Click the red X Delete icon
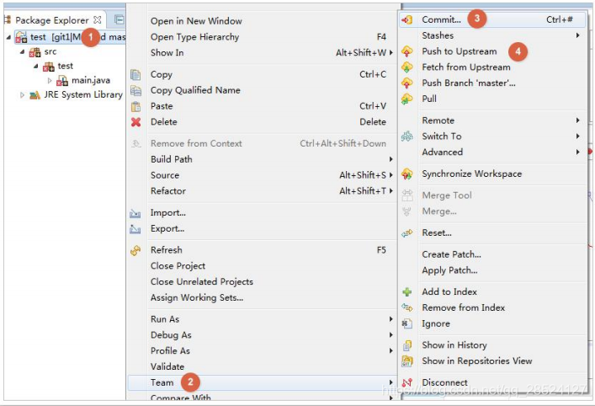The width and height of the screenshot is (595, 406). click(135, 122)
